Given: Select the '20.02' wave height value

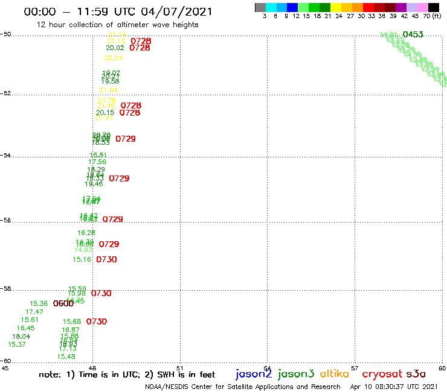Looking at the screenshot, I should coord(115,48).
